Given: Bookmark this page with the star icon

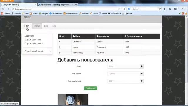Looking at the screenshot, I should pos(119,9).
